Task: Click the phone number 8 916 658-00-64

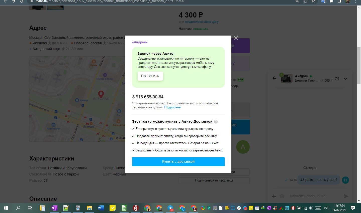Action: (x=148, y=97)
